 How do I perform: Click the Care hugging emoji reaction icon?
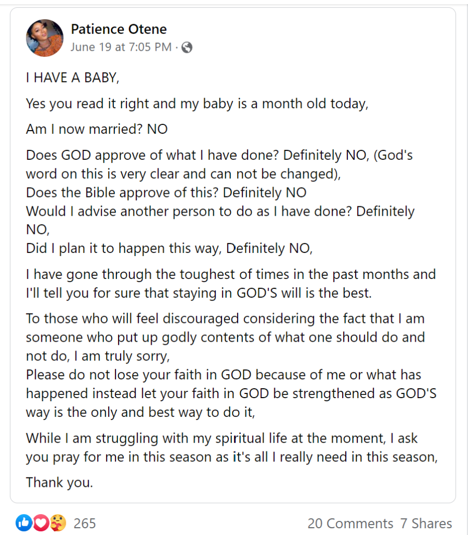[x=58, y=522]
